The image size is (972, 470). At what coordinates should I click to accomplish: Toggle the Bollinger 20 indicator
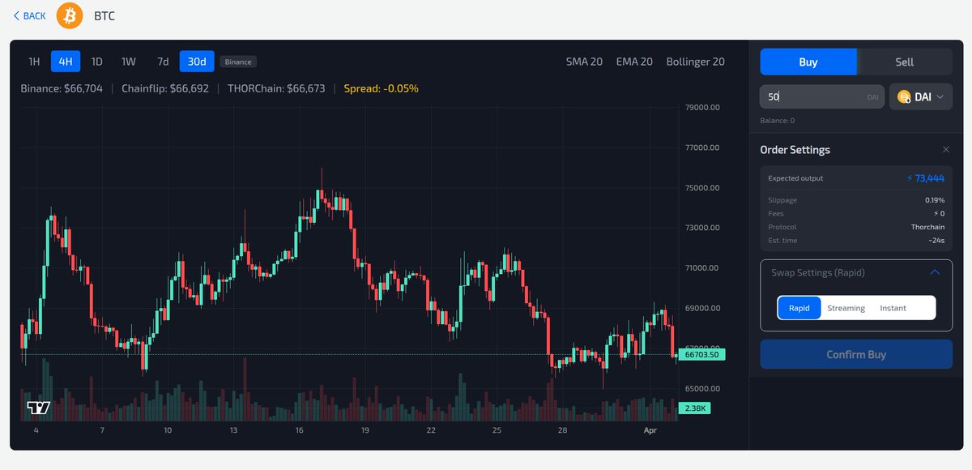[695, 62]
